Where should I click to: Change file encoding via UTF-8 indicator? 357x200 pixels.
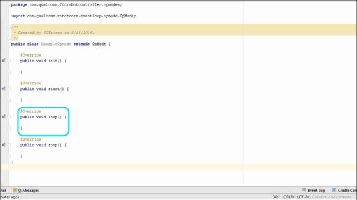click(x=303, y=197)
